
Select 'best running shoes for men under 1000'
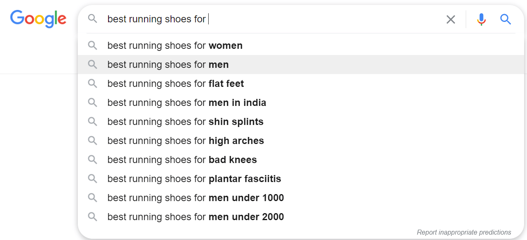195,198
